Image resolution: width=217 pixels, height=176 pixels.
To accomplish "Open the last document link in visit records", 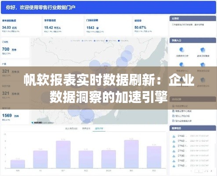I will pos(182,121).
